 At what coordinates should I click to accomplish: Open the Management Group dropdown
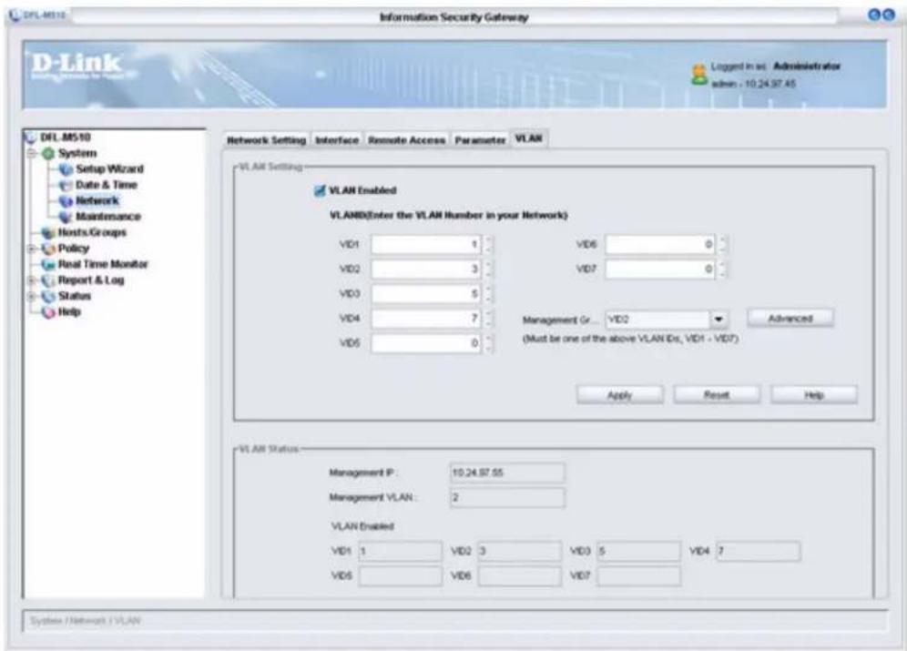[x=718, y=320]
